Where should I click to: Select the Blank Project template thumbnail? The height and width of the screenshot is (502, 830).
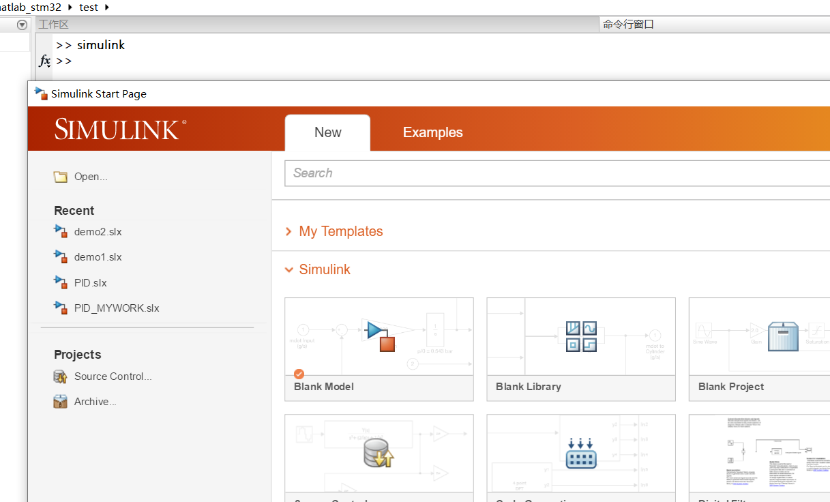click(759, 336)
